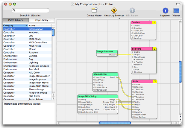The image size is (185, 128).
Task: Click the Search in Libraries field
Action: coord(31,10)
